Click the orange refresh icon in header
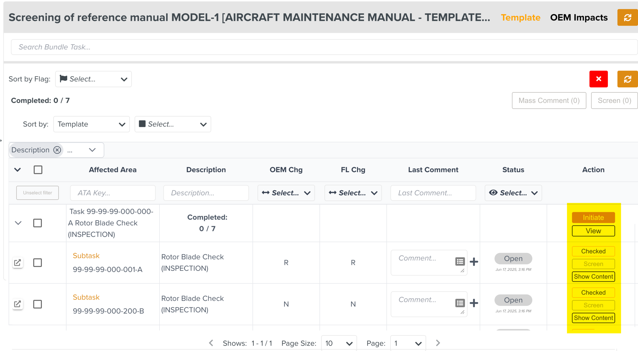This screenshot has width=638, height=351. pos(627,18)
